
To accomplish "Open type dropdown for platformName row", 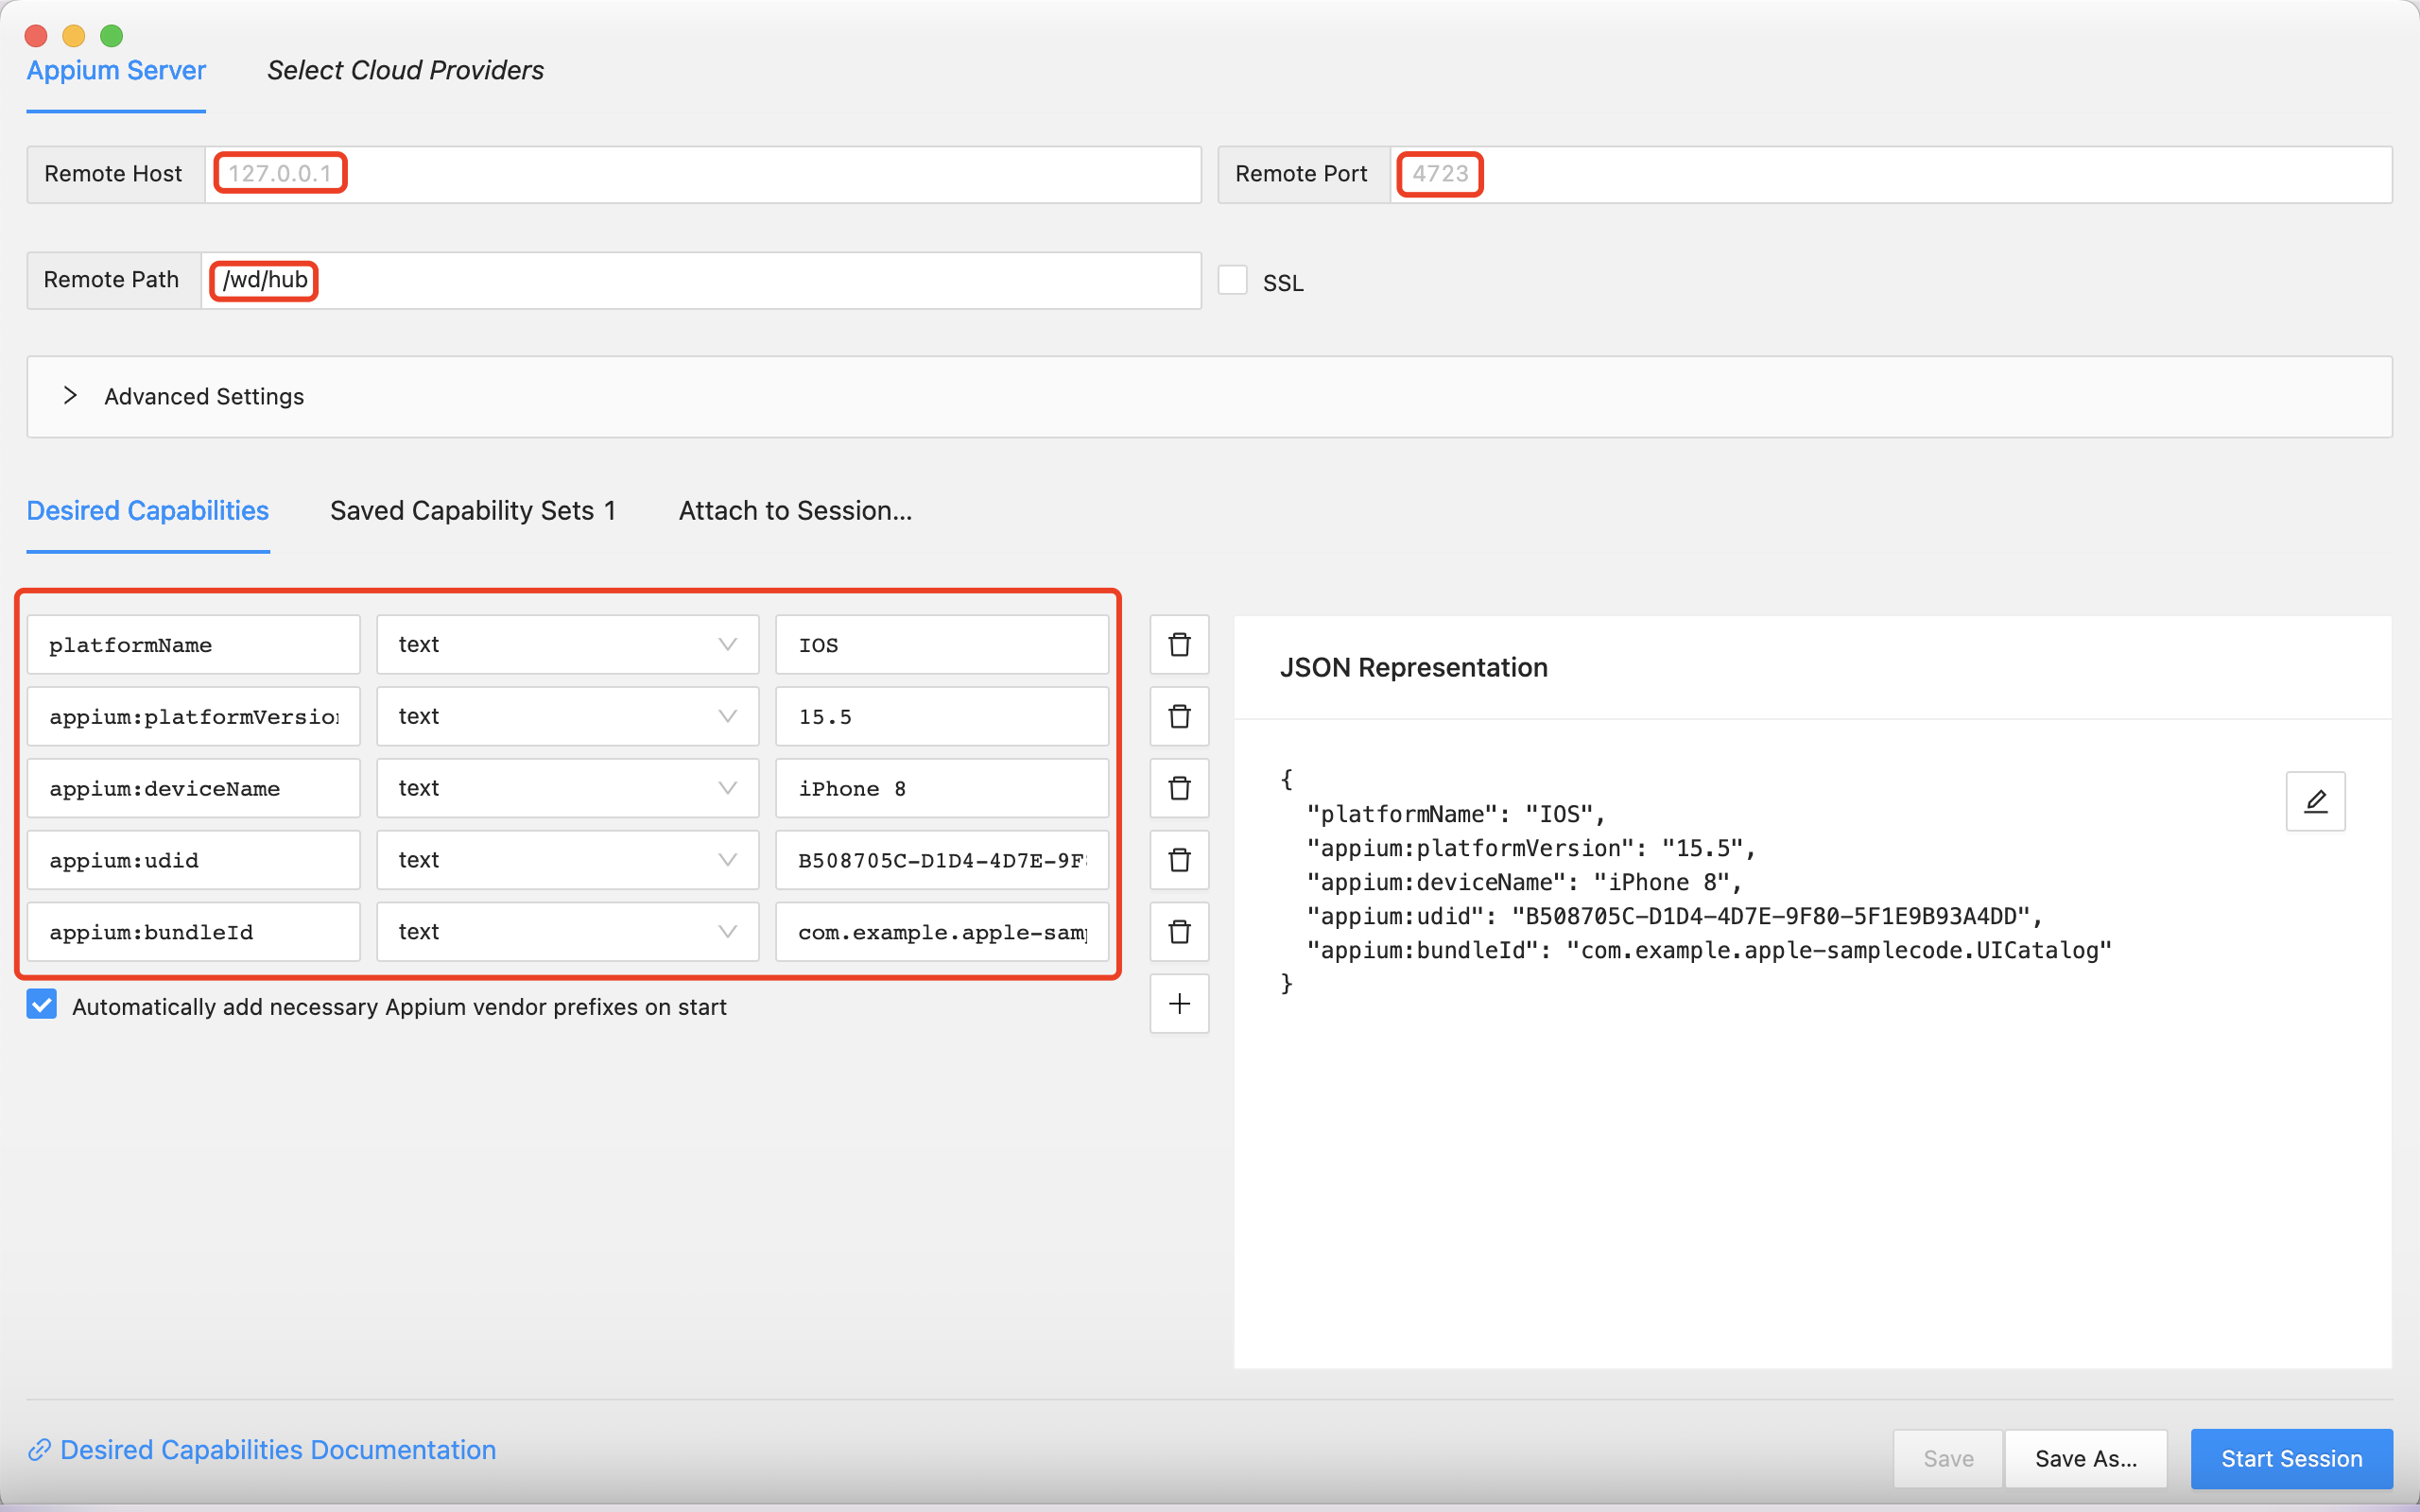I will pos(567,644).
